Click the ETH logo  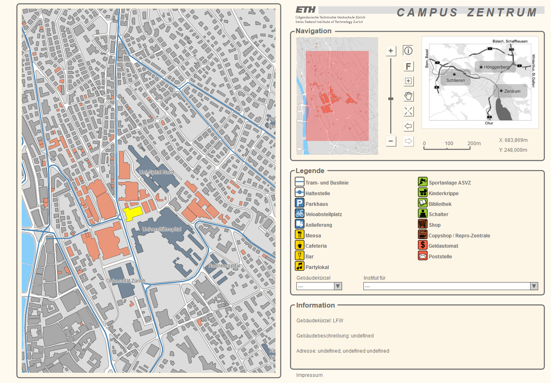[x=306, y=10]
